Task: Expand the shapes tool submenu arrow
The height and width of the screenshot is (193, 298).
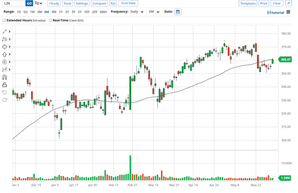Action: coord(10,47)
